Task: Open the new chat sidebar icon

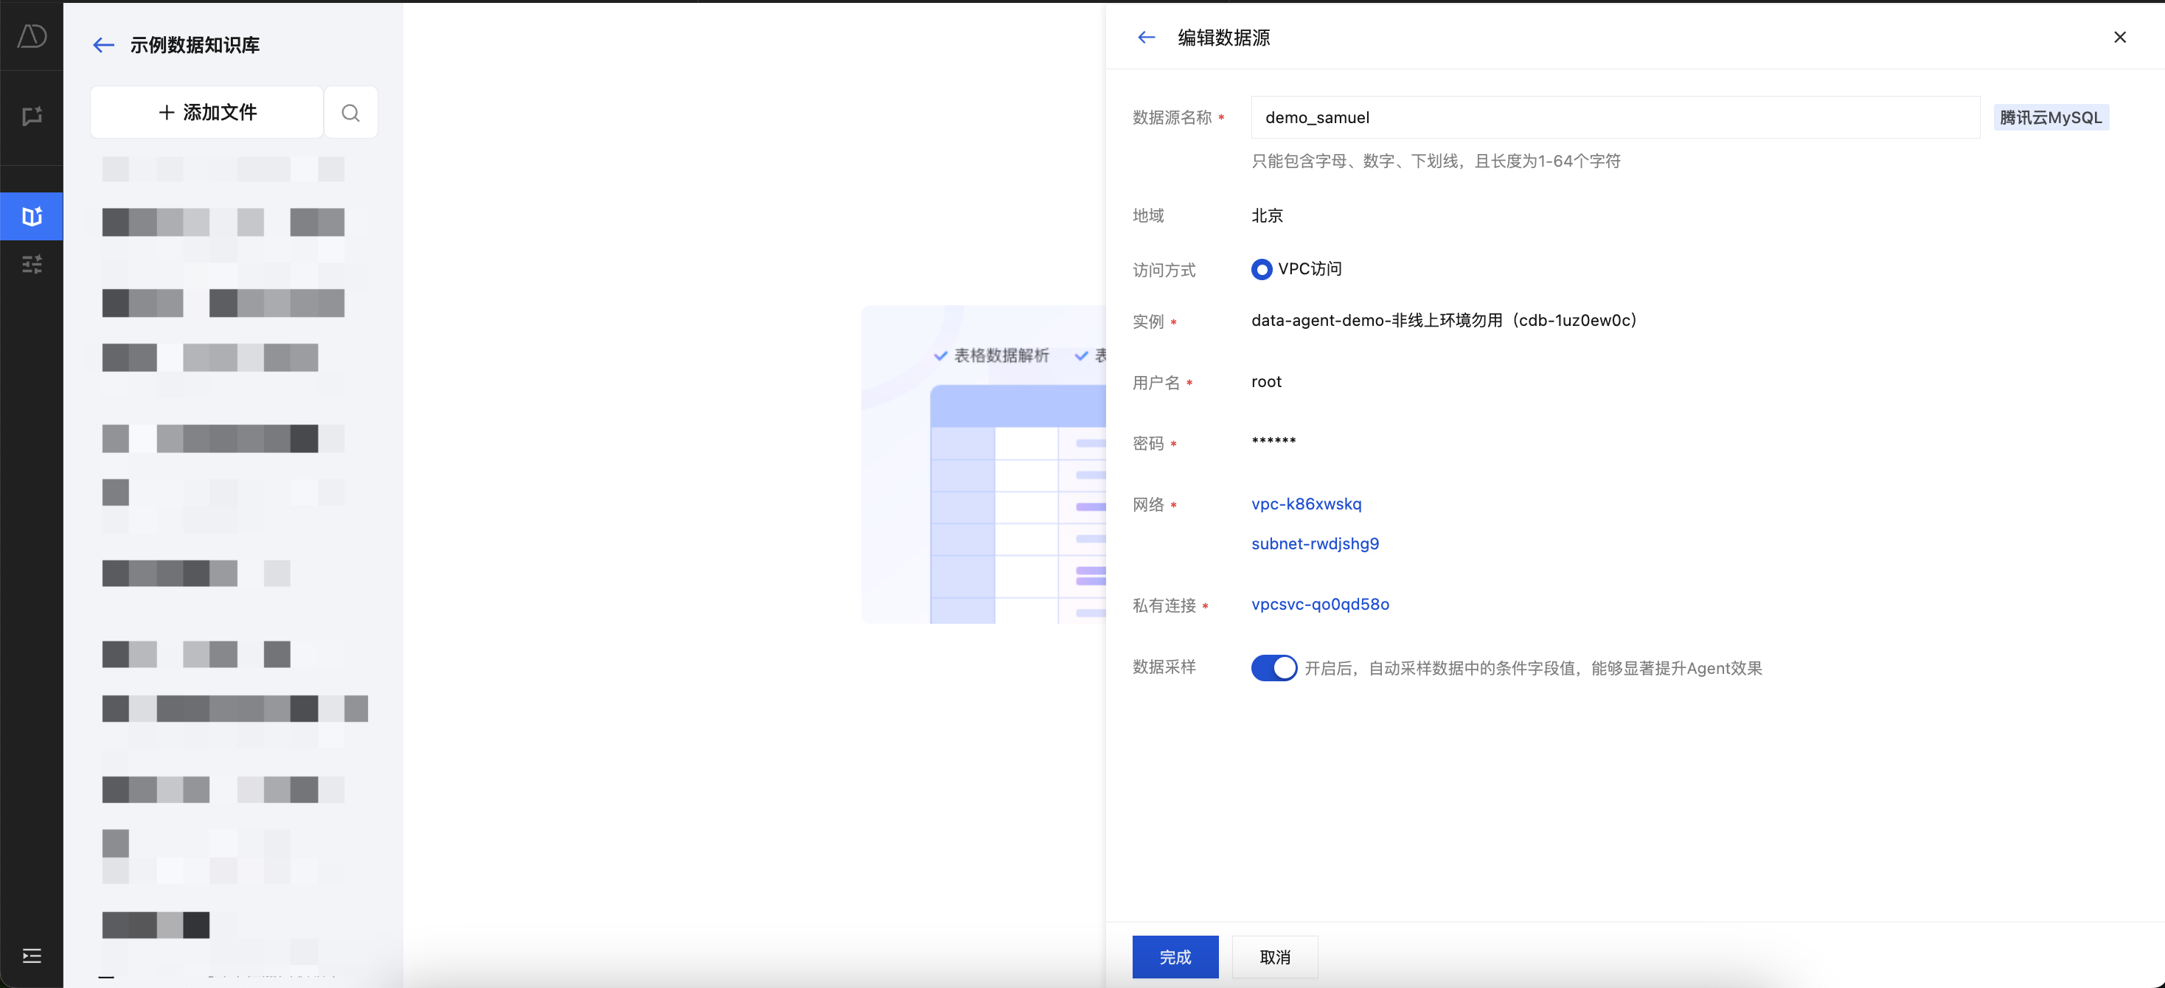Action: 32,116
